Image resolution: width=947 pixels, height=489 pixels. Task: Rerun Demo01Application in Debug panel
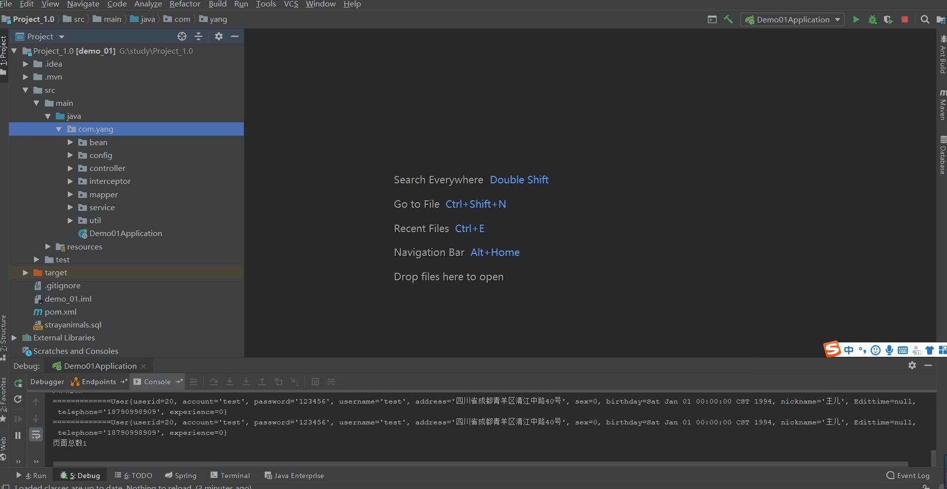click(18, 383)
